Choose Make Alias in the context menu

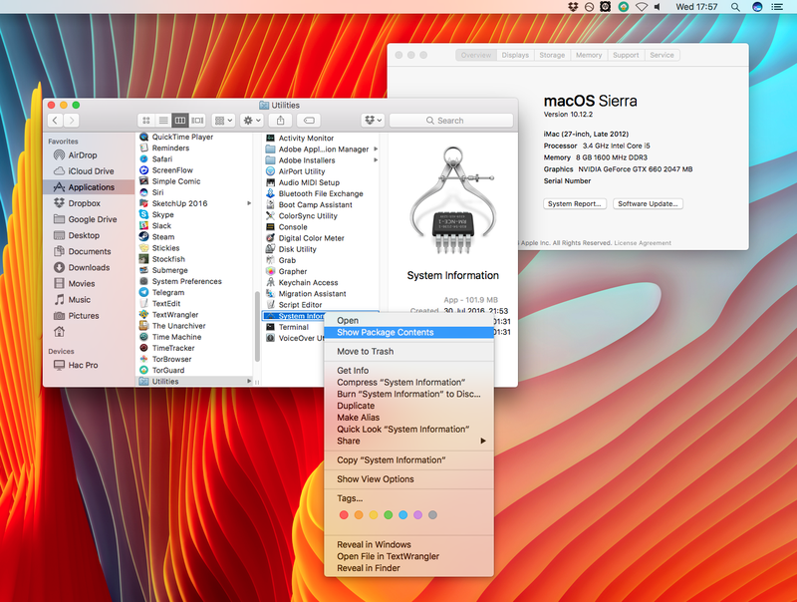(409, 418)
